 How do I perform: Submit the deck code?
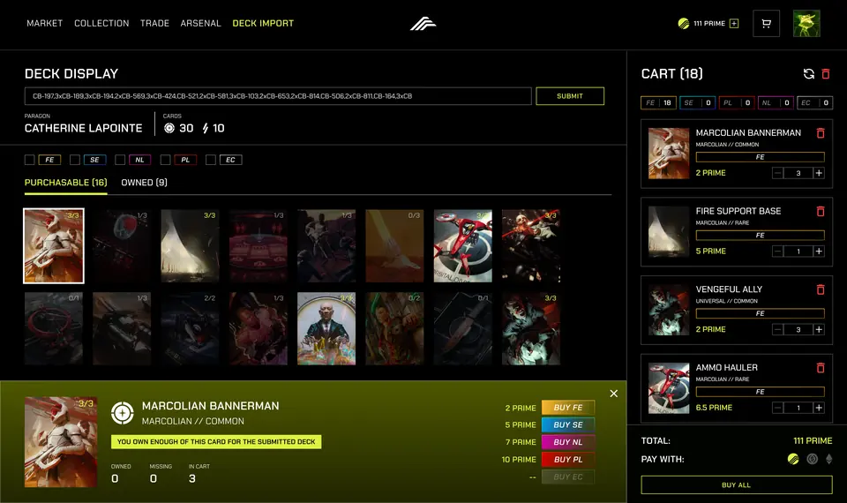tap(570, 96)
